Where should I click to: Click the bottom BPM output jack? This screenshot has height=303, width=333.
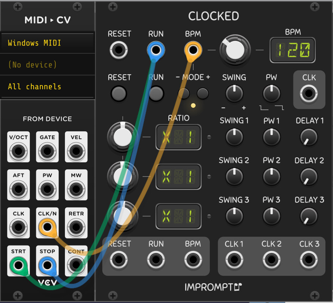coord(193,259)
